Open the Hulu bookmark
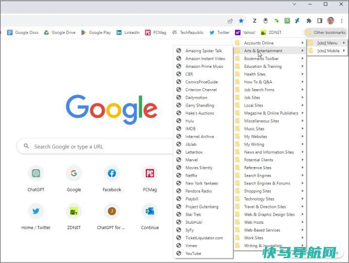Screen dimensions: 349x263 point(203,121)
